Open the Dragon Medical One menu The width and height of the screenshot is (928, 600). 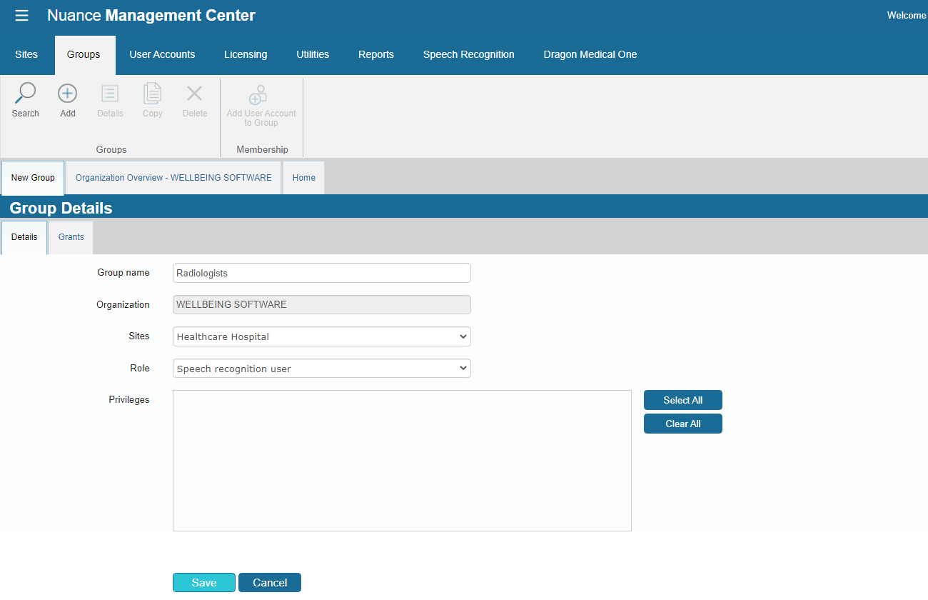590,54
